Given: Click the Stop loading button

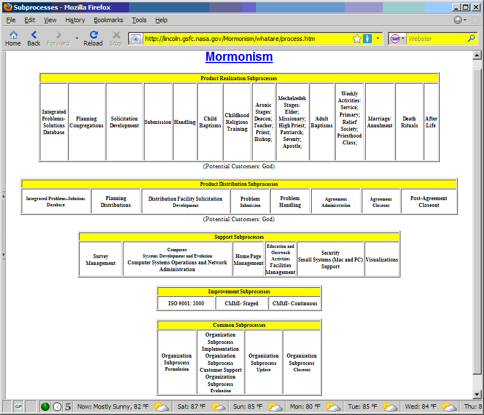Looking at the screenshot, I should coord(116,39).
